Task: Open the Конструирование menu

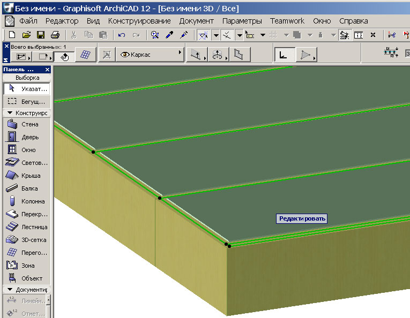Action: pos(139,21)
